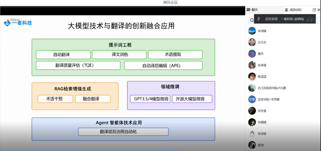Close the side panel with X
321x151 pixels.
(x=319, y=10)
